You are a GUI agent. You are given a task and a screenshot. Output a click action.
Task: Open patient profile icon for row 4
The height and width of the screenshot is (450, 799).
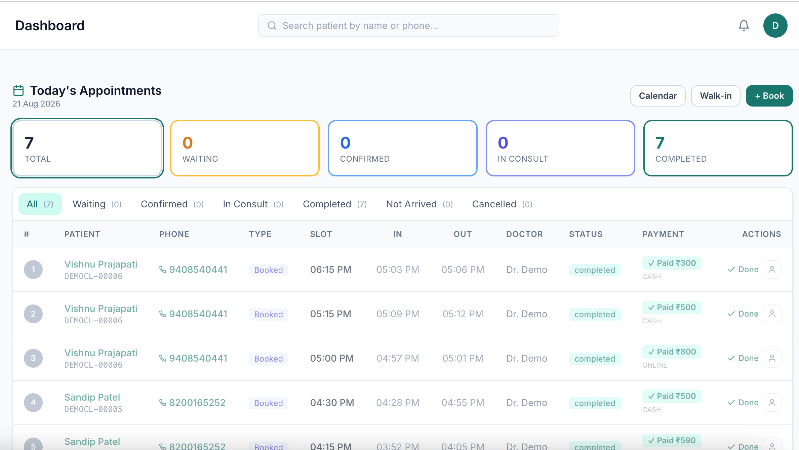tap(772, 403)
